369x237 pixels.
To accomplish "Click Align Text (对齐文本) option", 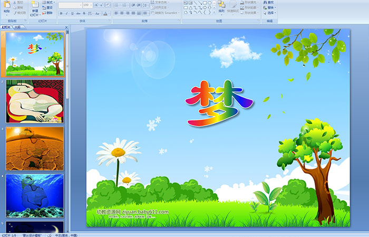I will coord(160,7).
